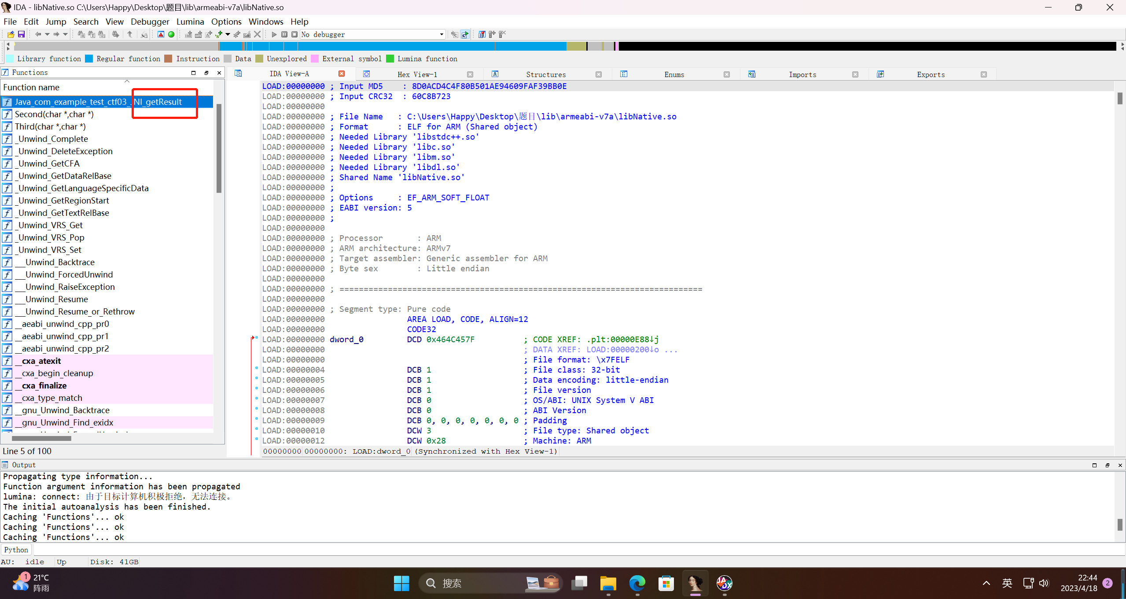
Task: Click the External symbol pink legend swatch
Action: (x=315, y=59)
